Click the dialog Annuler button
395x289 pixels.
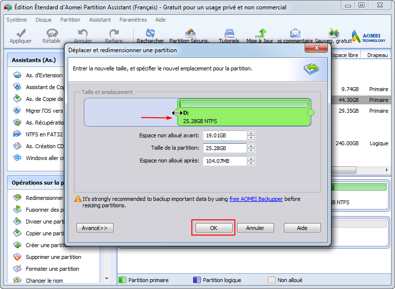(255, 228)
